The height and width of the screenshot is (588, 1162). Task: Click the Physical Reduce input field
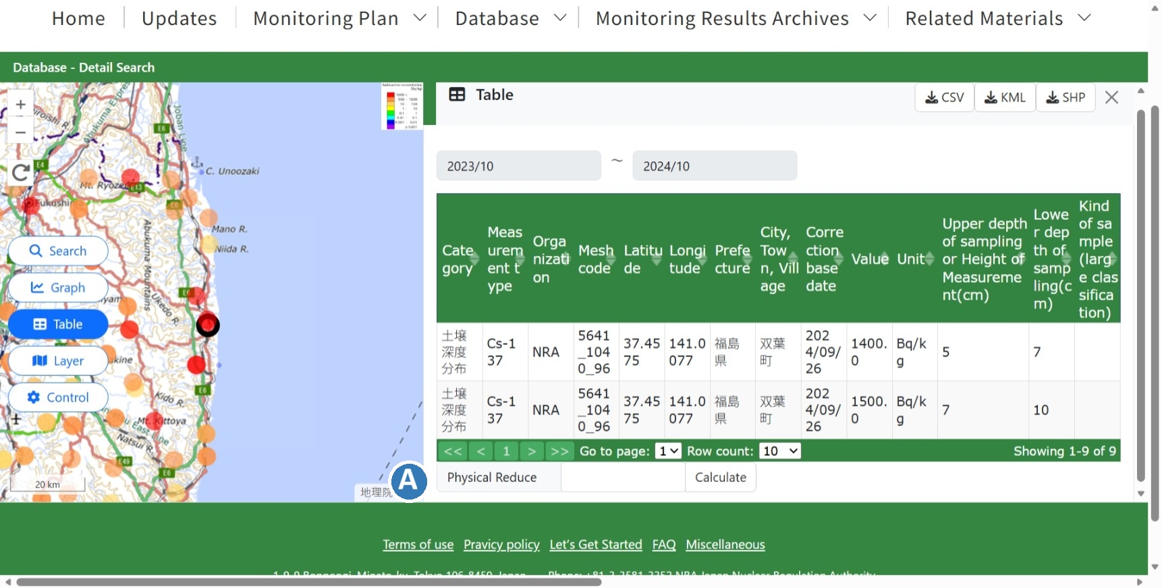click(x=623, y=477)
